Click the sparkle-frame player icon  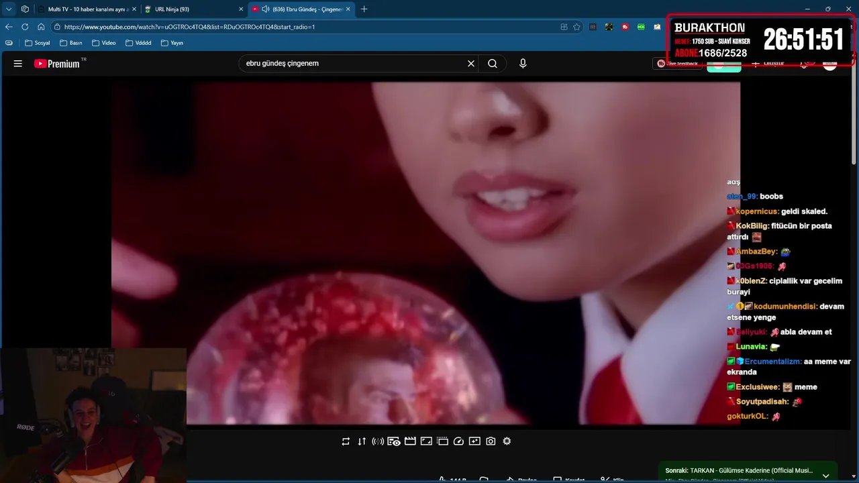pos(474,441)
